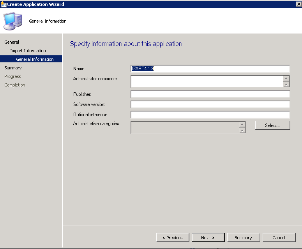Click the 'Administrative categories:' label
Image resolution: width=302 pixels, height=249 pixels.
click(x=97, y=124)
